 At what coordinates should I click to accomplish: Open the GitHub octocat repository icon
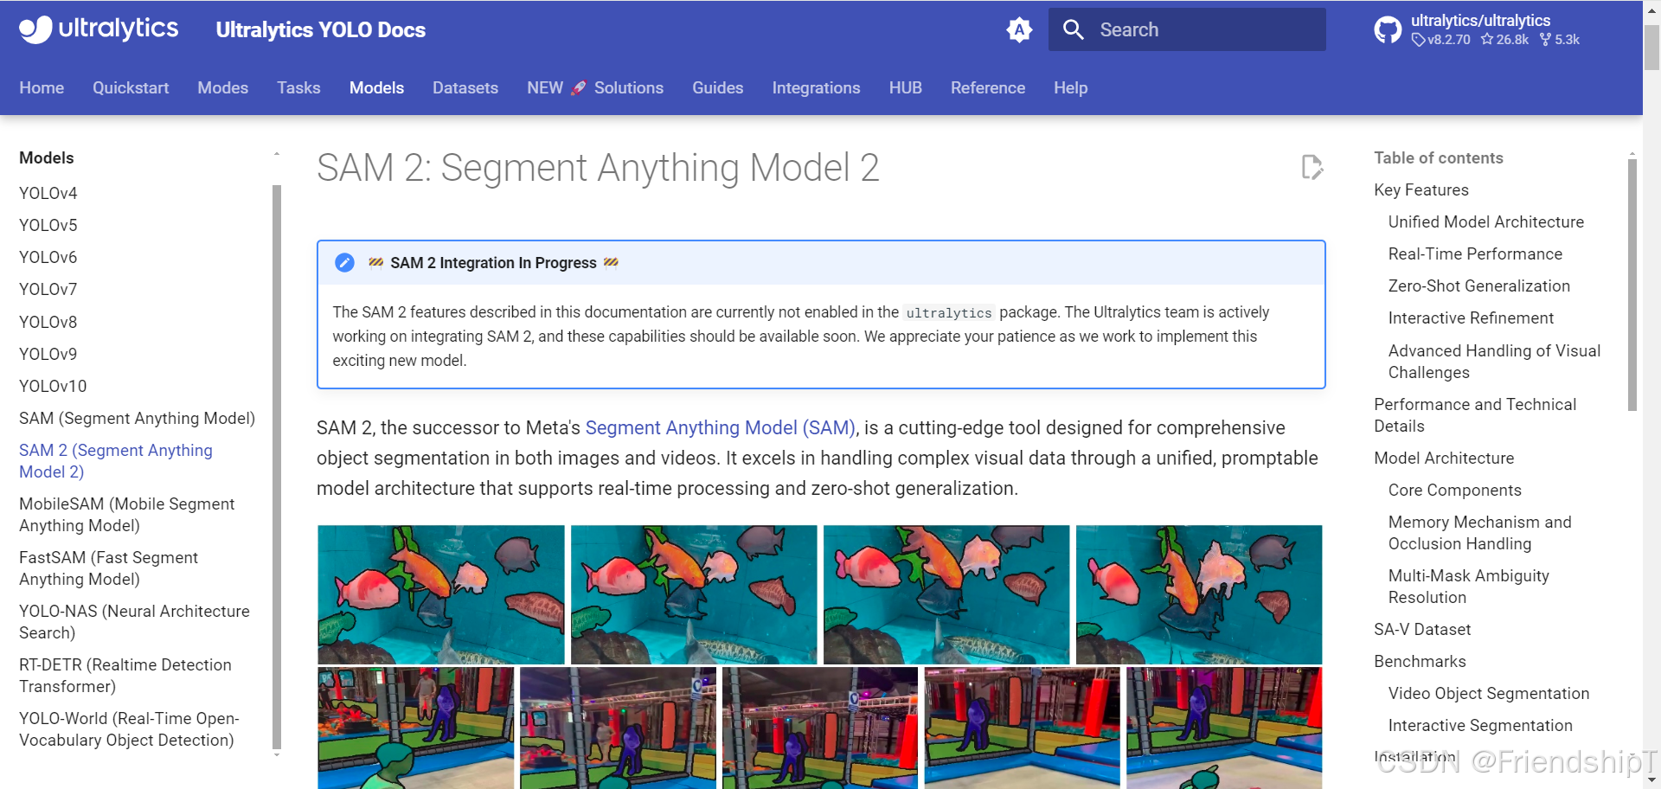[1388, 29]
